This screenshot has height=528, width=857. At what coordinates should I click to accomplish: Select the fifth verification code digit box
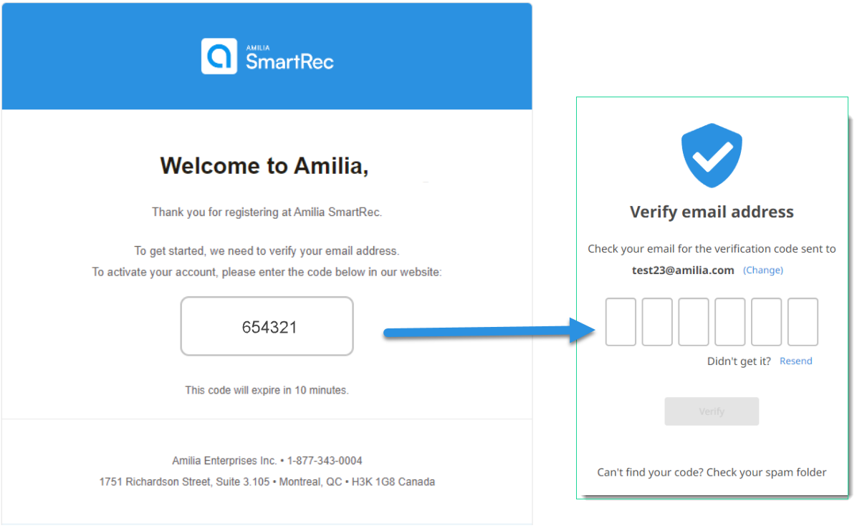pos(767,322)
